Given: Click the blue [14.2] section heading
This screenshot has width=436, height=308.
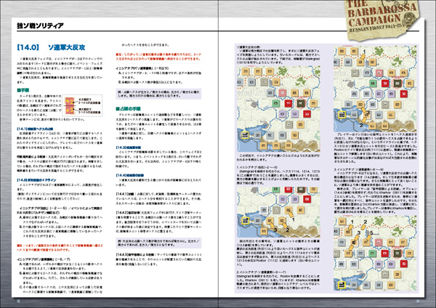Looking at the screenshot, I should [36, 180].
